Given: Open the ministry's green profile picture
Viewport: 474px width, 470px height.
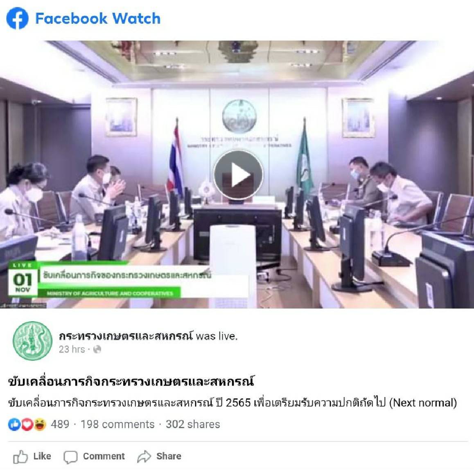Looking at the screenshot, I should [x=33, y=341].
